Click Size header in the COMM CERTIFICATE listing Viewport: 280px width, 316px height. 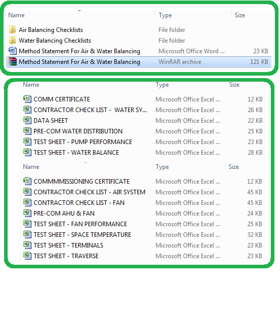pos(234,85)
